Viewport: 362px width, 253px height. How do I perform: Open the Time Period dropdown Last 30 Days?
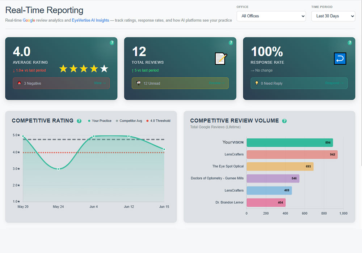click(x=333, y=16)
